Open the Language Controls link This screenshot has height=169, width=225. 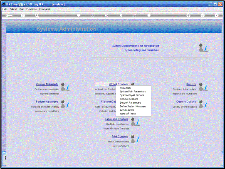point(116,119)
